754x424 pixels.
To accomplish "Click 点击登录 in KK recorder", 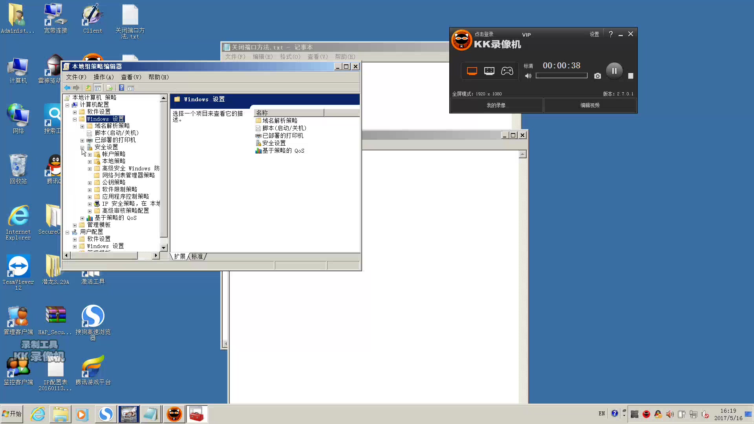I will coord(484,34).
